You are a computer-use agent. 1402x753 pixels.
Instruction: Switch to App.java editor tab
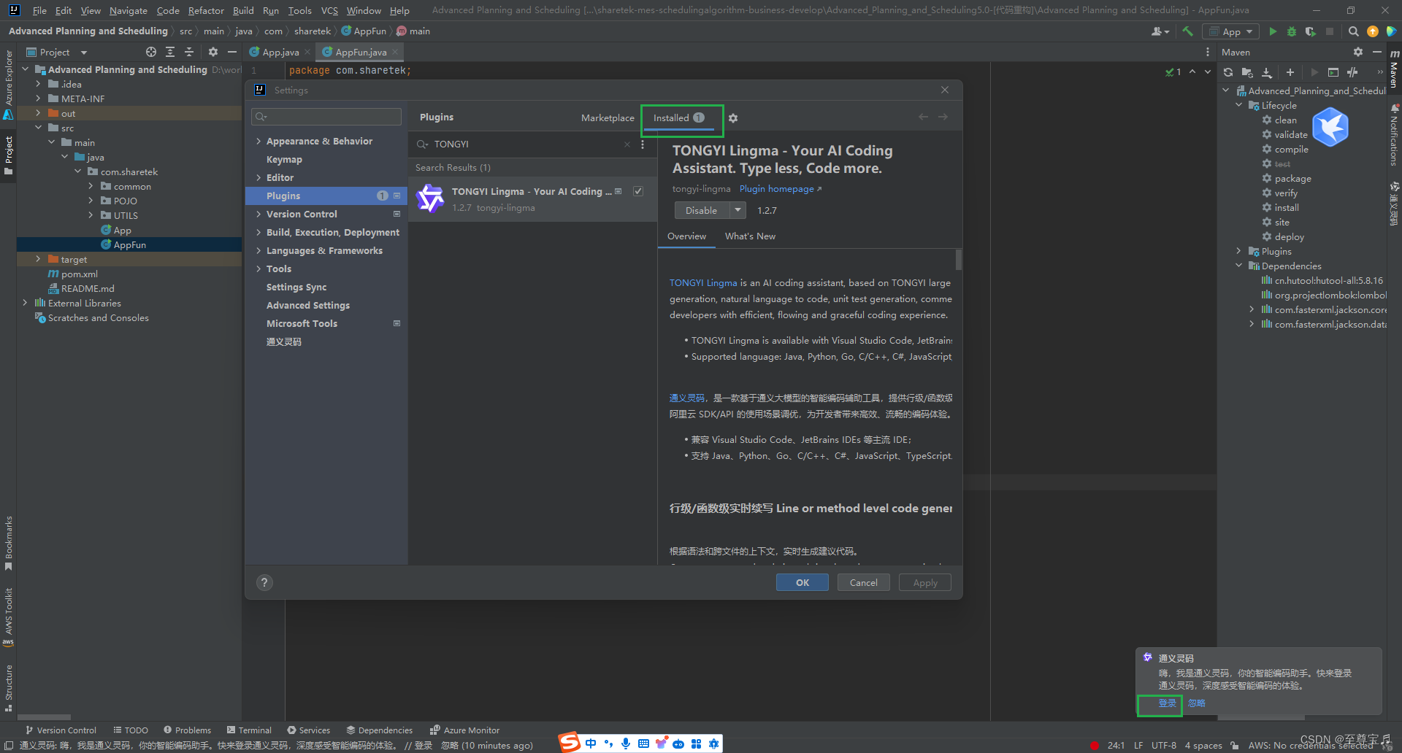280,52
